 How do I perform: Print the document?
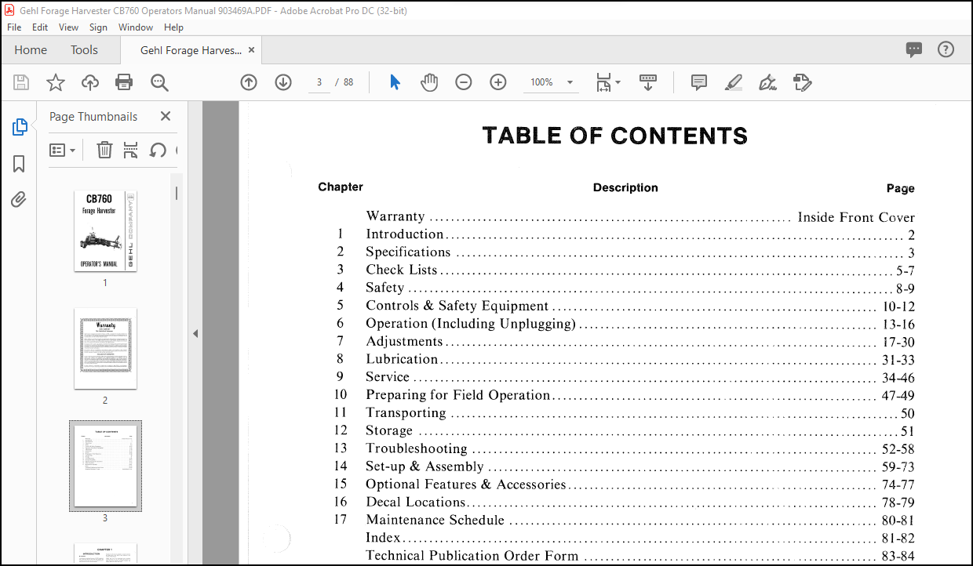[124, 82]
